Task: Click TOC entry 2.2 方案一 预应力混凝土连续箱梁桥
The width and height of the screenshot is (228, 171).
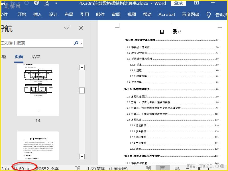Action: click(173, 102)
